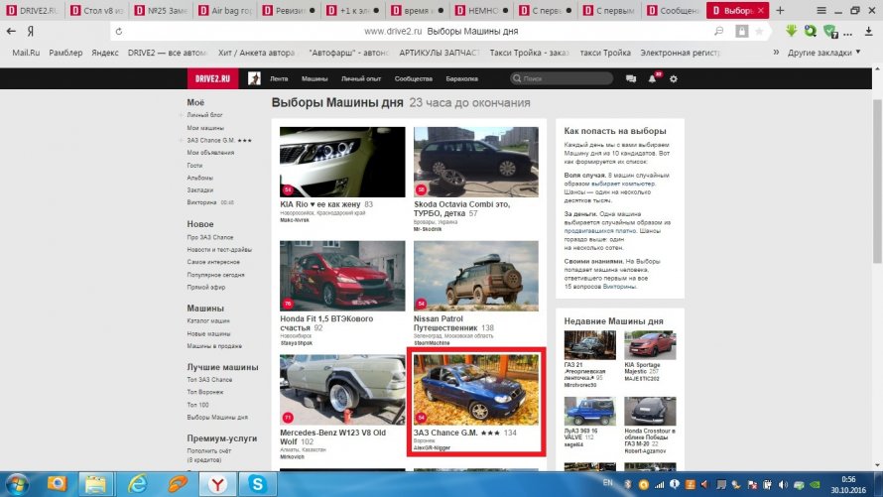Click the Yandex Я button in toolbar

point(31,31)
